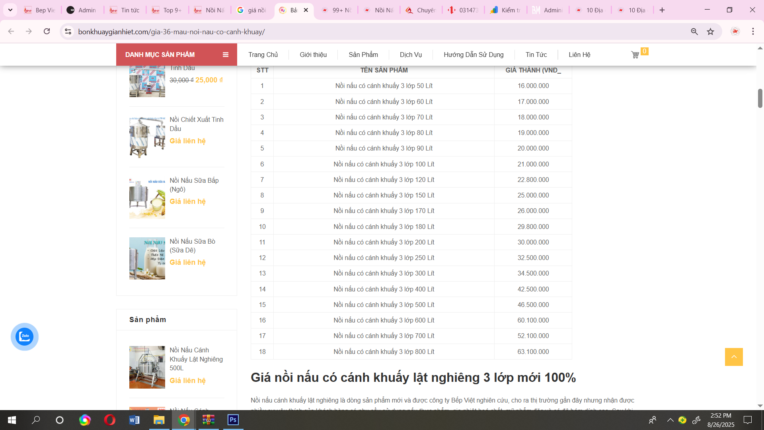
Task: Open the Zalo chat bubble
Action: click(25, 336)
